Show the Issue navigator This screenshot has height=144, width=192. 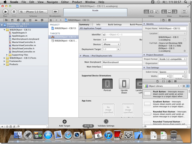click(24, 20)
